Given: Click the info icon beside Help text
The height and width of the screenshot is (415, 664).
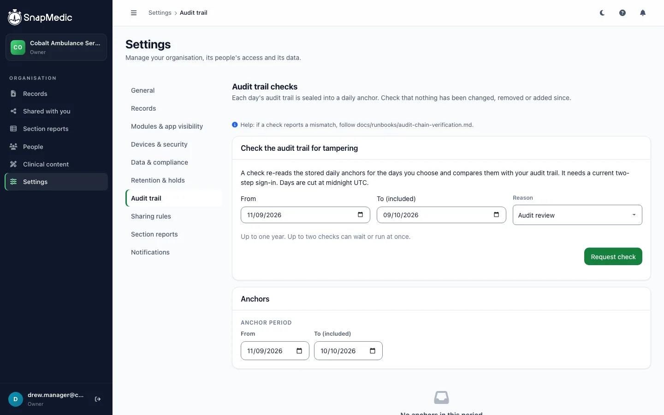Looking at the screenshot, I should pyautogui.click(x=235, y=125).
